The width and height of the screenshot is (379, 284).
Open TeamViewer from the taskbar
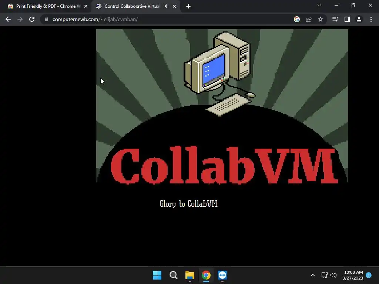[222, 275]
